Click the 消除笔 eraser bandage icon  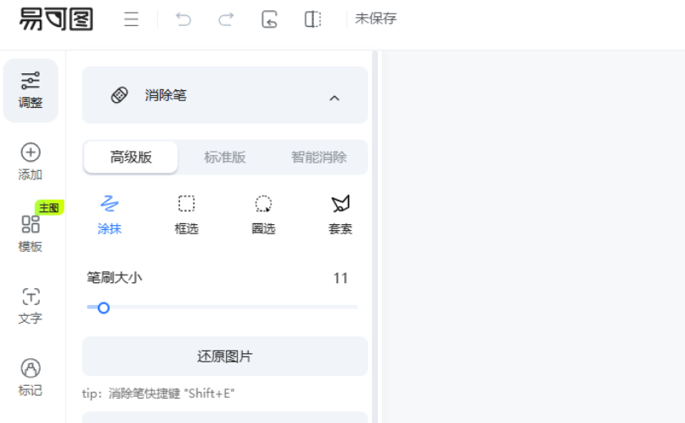point(119,95)
